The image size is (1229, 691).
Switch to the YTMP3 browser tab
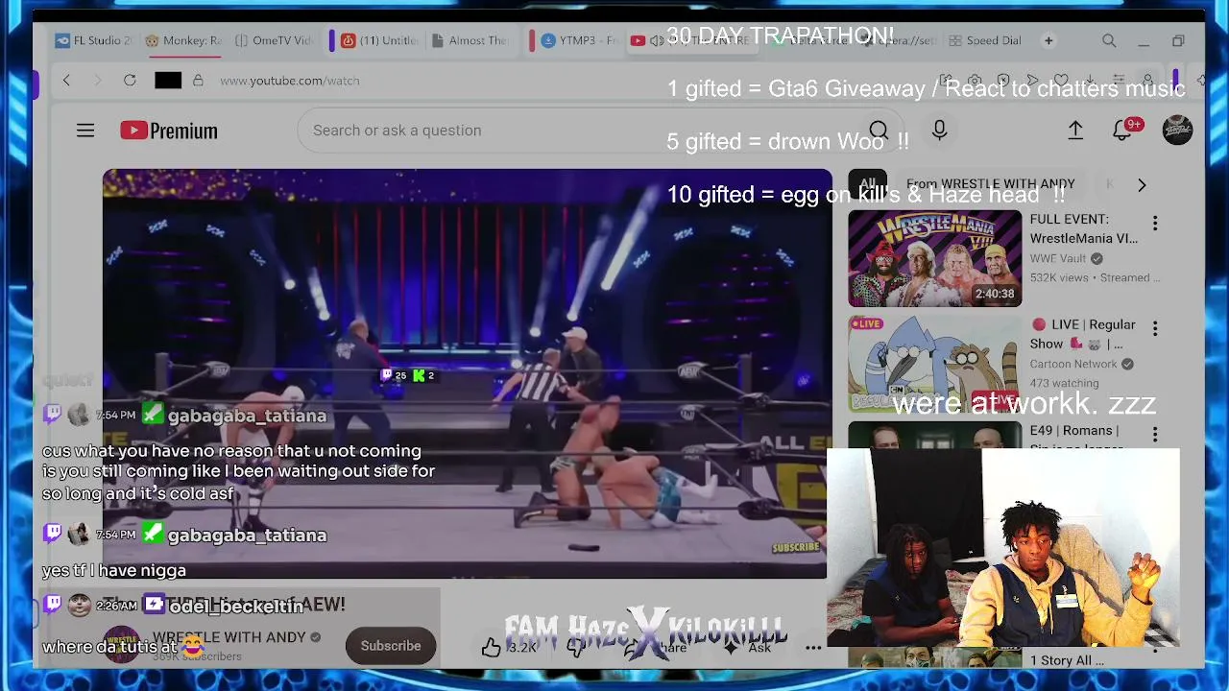tap(580, 40)
